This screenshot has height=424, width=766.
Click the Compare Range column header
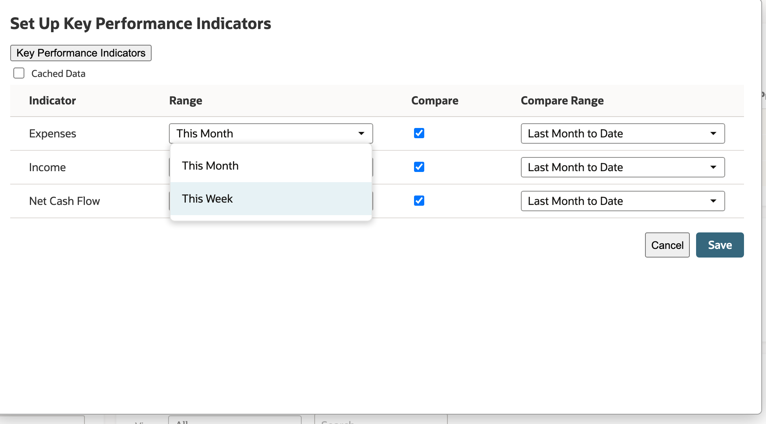tap(562, 101)
